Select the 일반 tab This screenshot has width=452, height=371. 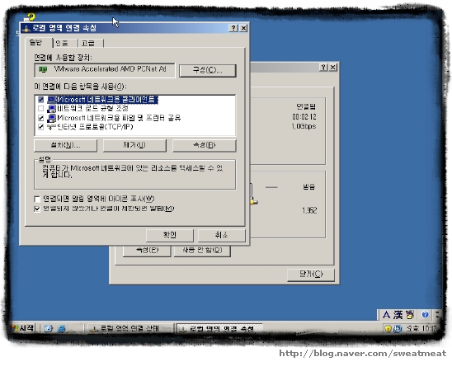(x=36, y=43)
